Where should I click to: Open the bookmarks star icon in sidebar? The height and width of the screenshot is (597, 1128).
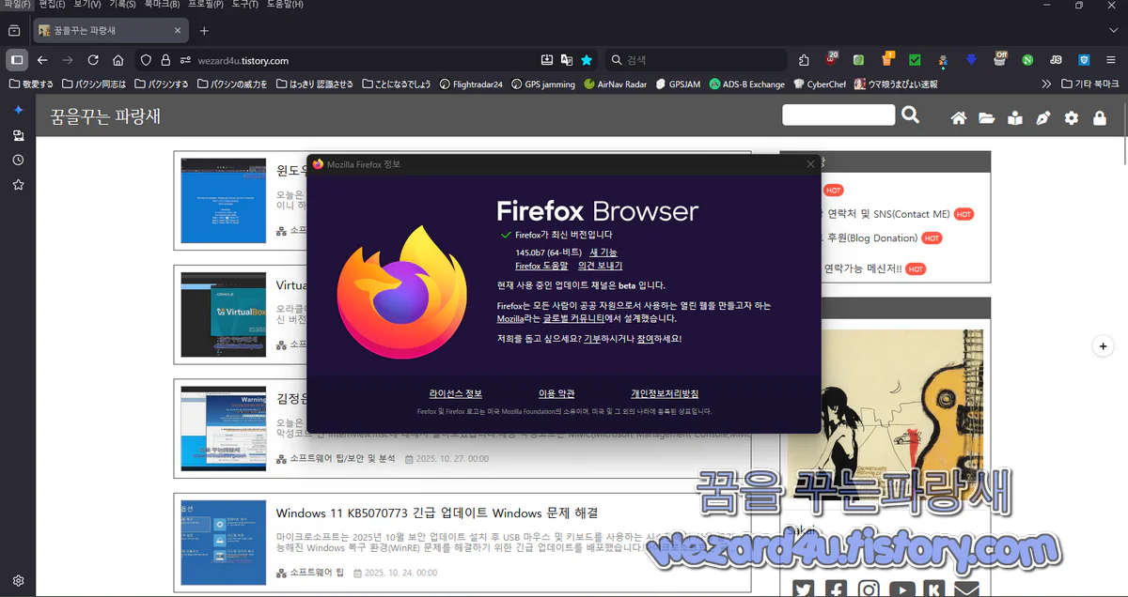[x=18, y=185]
